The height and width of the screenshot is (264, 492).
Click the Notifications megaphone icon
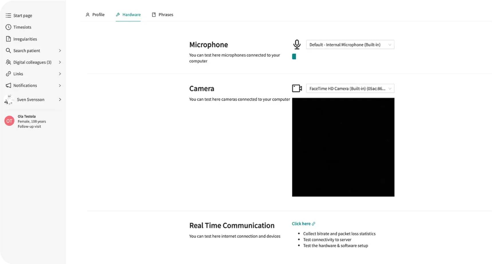click(x=8, y=85)
